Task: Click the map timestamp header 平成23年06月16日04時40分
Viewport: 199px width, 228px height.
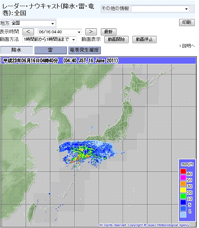Action: (x=31, y=61)
